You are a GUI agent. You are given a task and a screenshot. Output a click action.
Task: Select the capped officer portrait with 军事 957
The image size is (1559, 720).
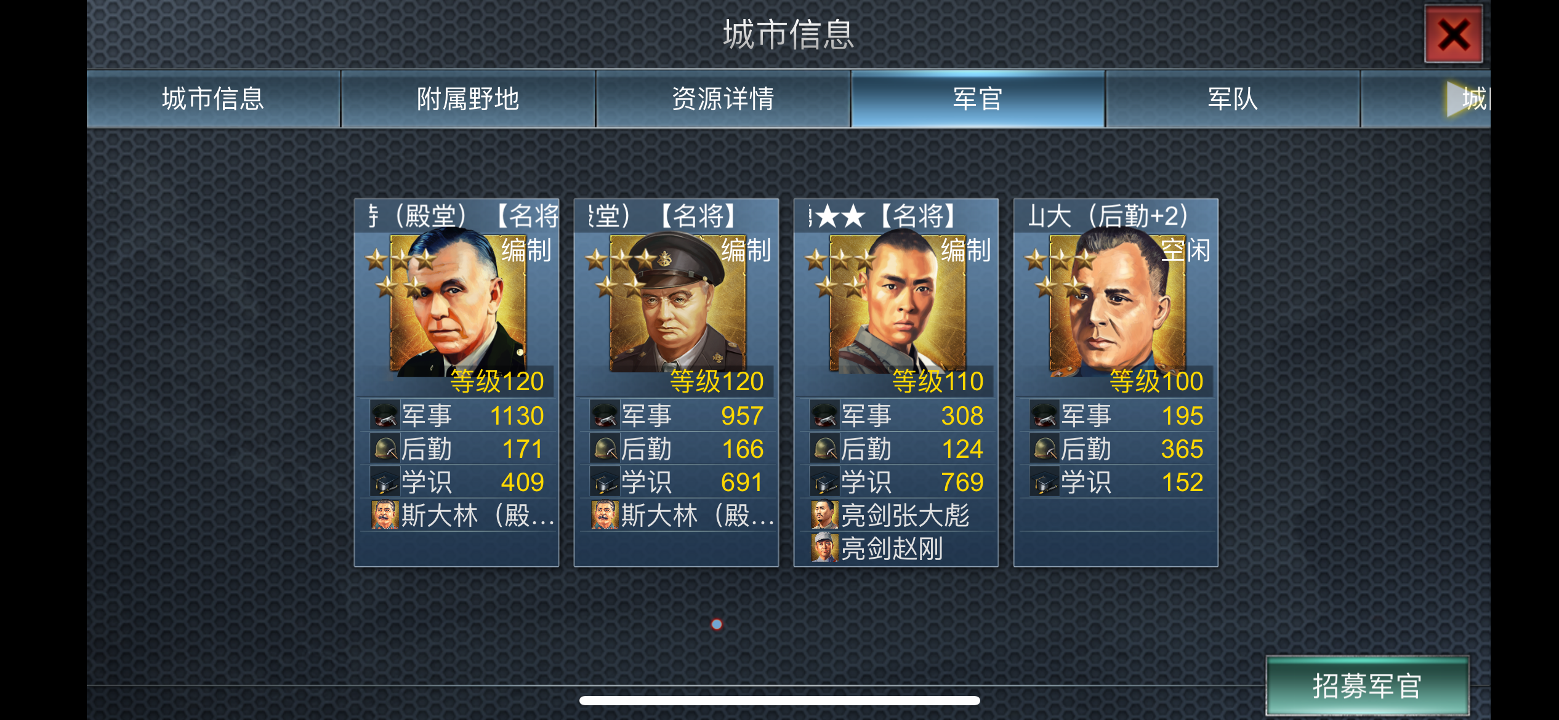[x=678, y=304]
